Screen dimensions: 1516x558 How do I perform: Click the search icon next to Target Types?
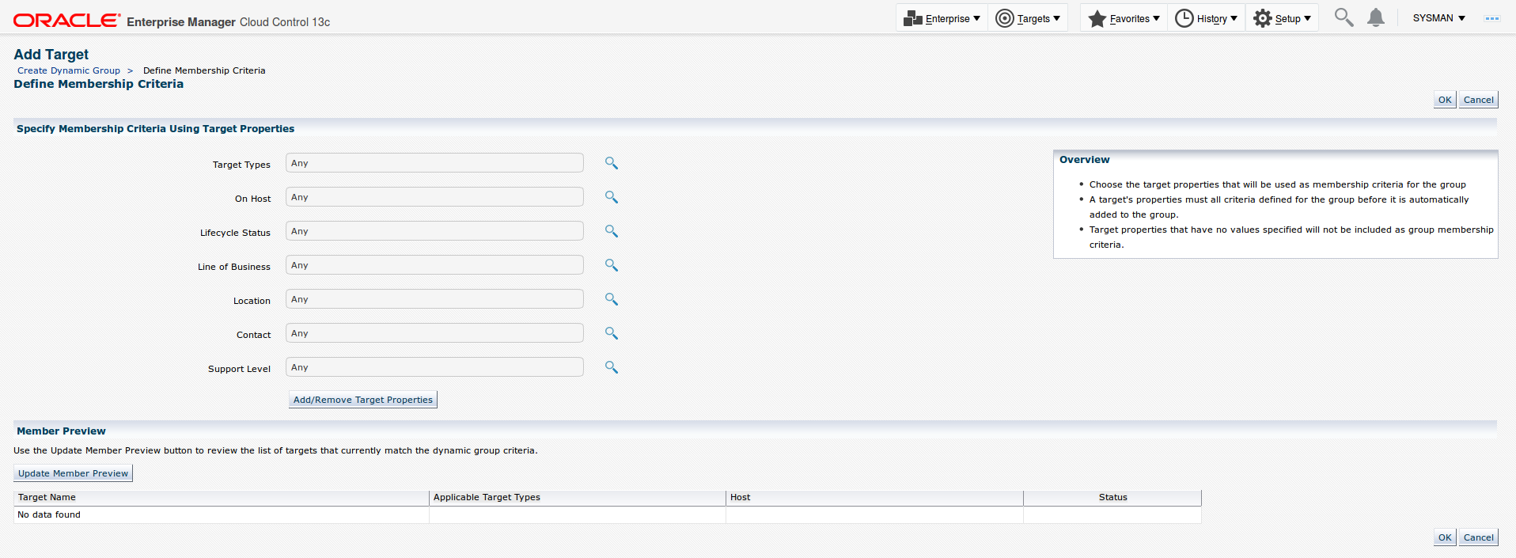click(x=611, y=163)
